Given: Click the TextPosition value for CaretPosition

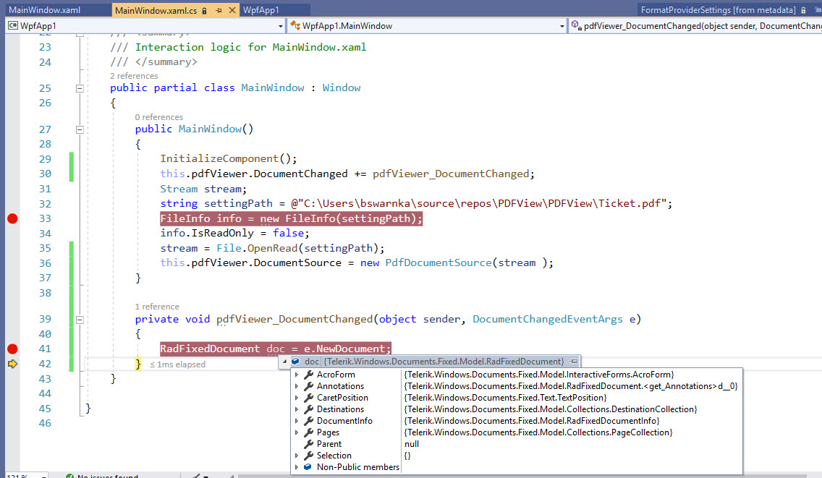Looking at the screenshot, I should [x=505, y=398].
